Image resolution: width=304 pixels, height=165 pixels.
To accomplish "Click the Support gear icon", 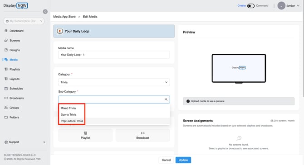I will (x=6, y=142).
